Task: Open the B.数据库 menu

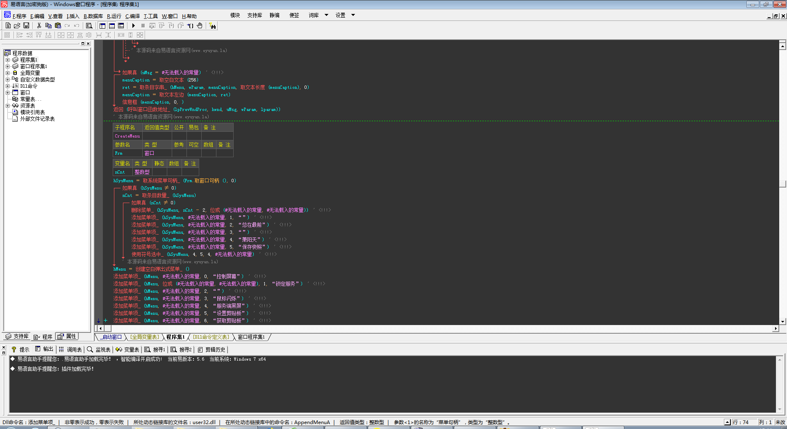Action: 93,16
